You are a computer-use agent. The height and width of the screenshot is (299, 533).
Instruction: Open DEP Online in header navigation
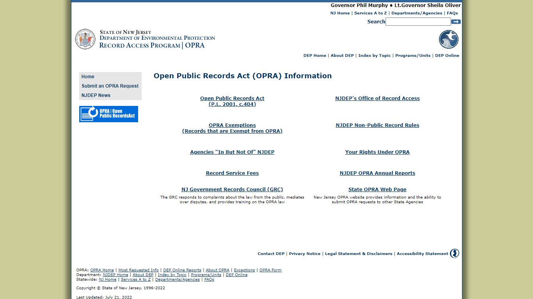(447, 56)
